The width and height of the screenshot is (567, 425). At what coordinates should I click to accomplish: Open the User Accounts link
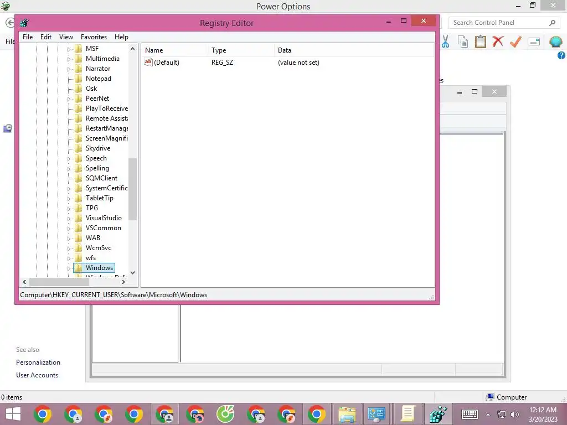click(37, 375)
